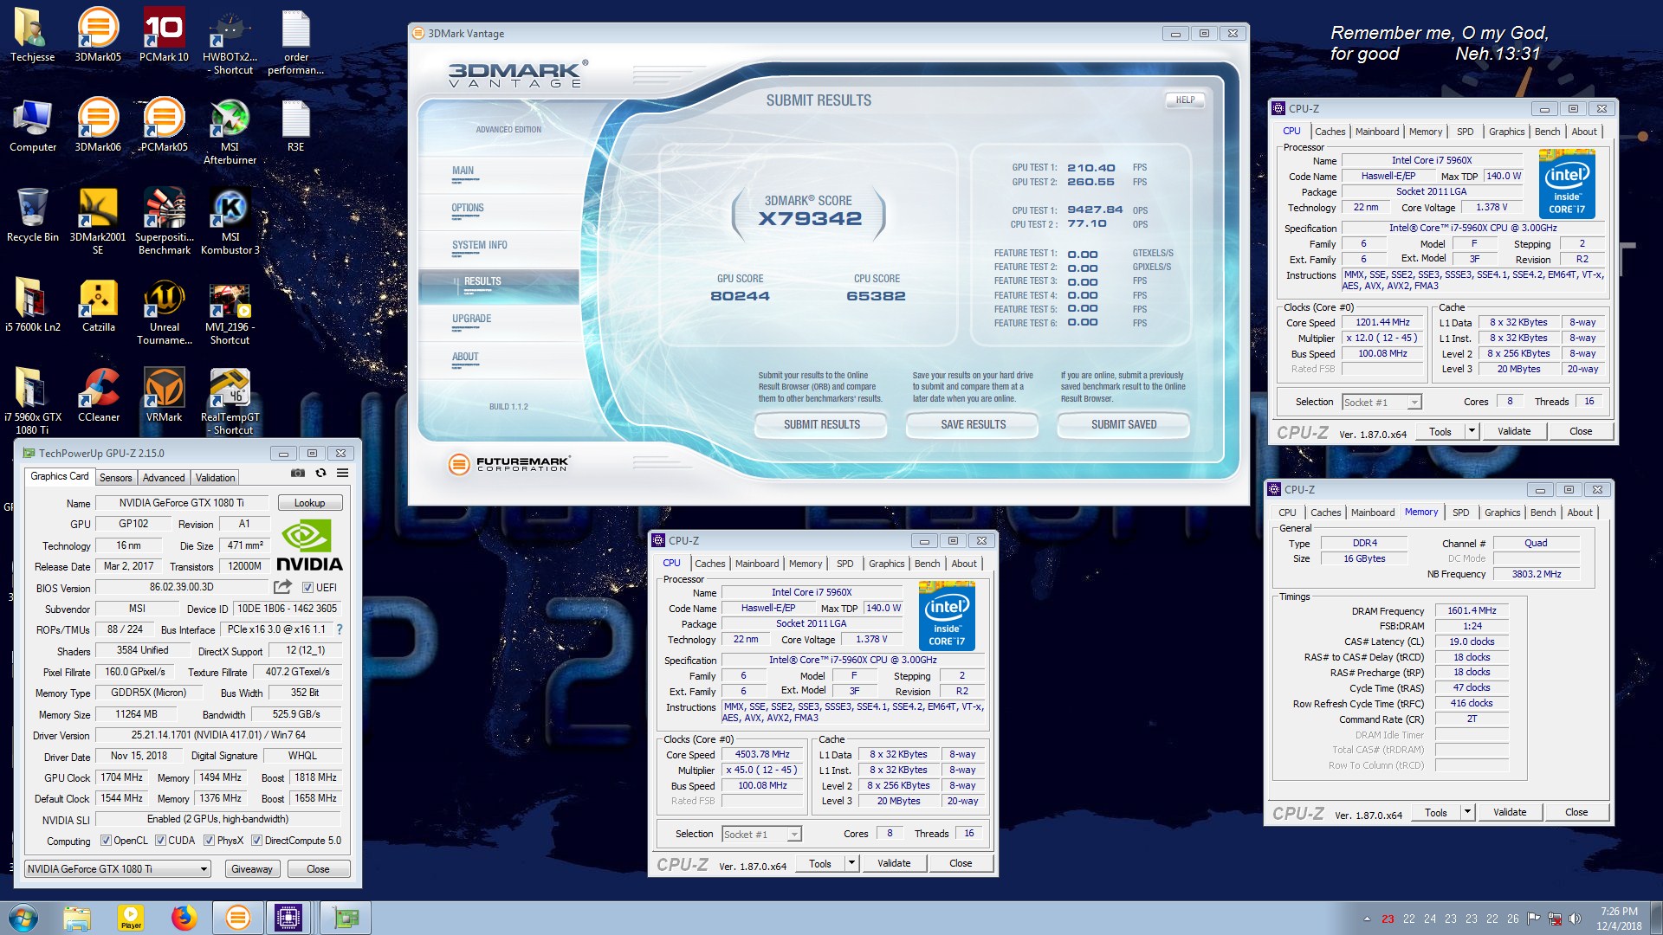Open MSI Afterburner desktop icon
The width and height of the screenshot is (1663, 935).
point(230,131)
